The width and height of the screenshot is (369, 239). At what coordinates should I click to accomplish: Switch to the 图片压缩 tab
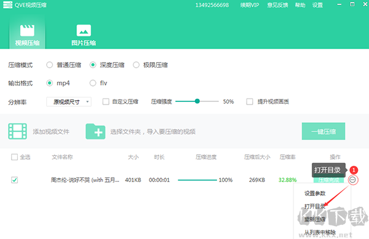click(84, 34)
